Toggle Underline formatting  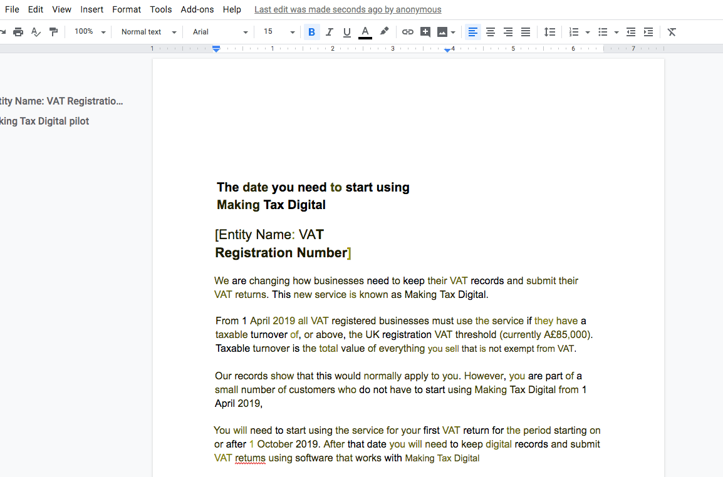coord(346,32)
